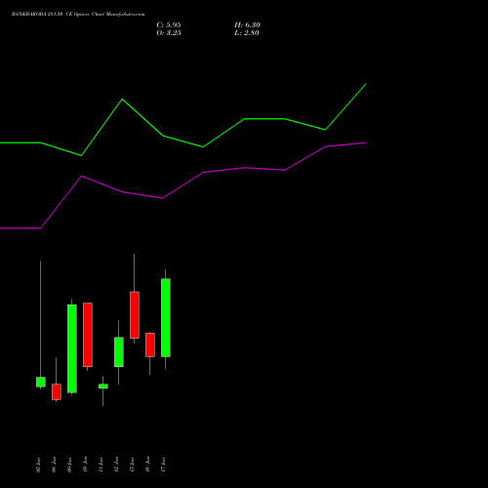
Task: Select the 12 Jun date label
Action: tap(116, 465)
